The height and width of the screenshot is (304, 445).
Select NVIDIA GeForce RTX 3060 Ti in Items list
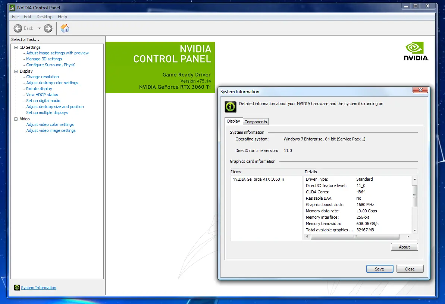click(258, 179)
